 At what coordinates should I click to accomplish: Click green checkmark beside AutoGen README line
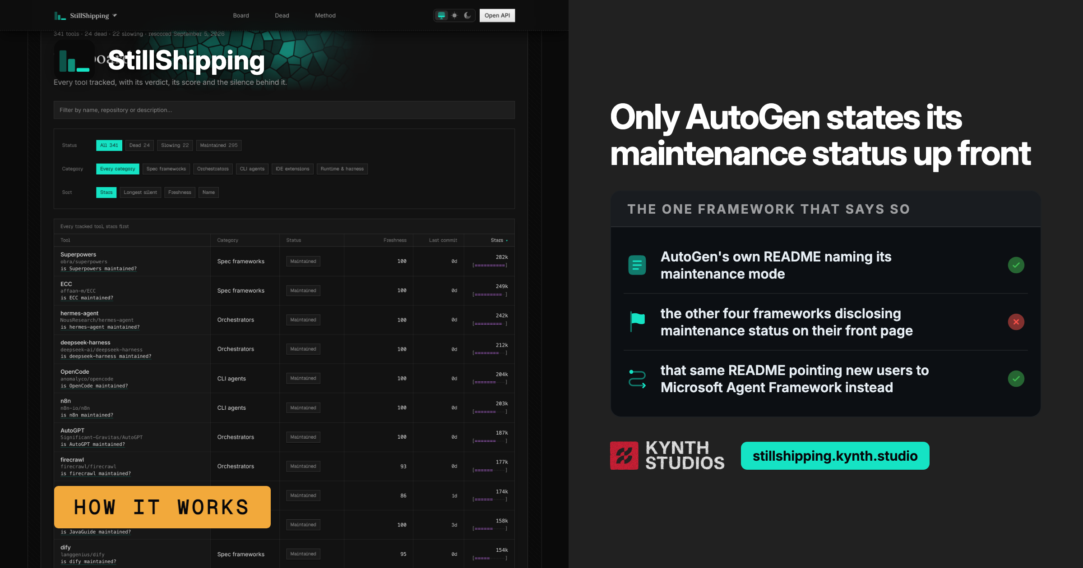pyautogui.click(x=1016, y=265)
